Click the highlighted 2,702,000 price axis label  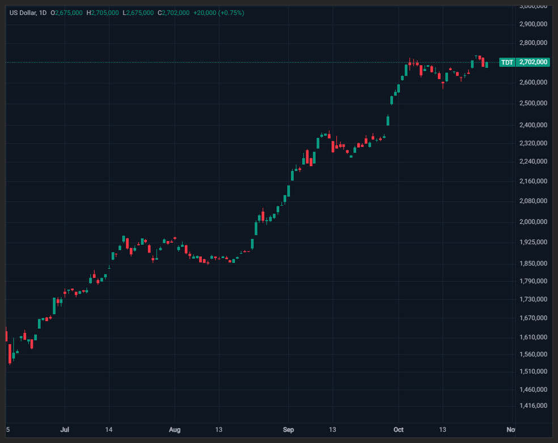tap(532, 62)
